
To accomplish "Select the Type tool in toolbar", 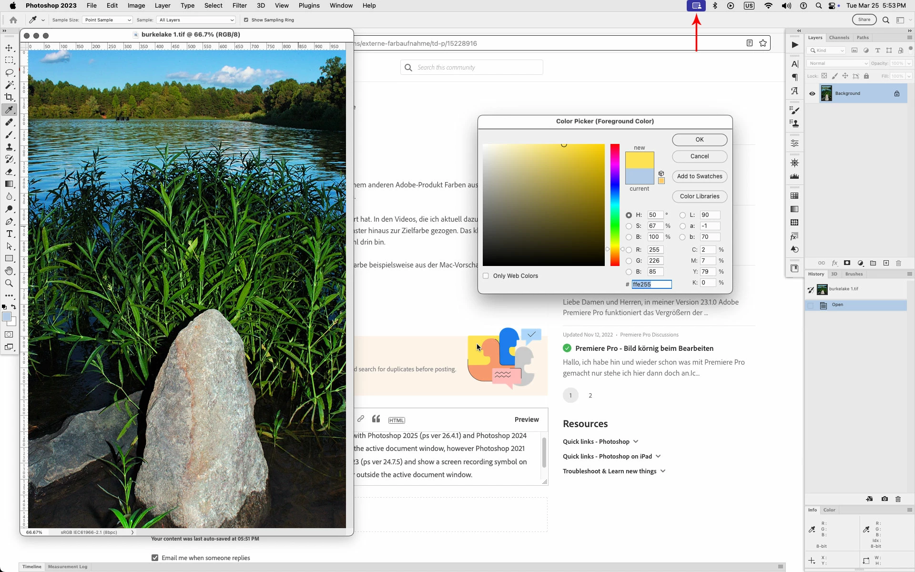I will 9,234.
